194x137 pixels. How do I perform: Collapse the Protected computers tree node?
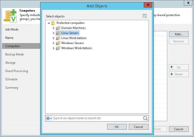click(49, 23)
